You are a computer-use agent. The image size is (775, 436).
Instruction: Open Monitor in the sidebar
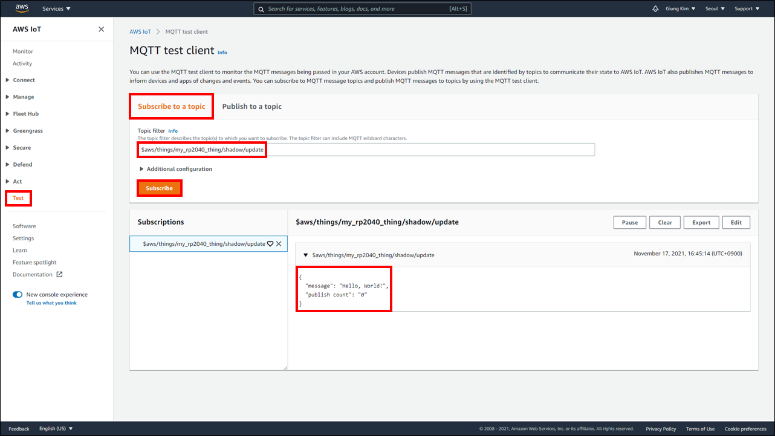pyautogui.click(x=23, y=51)
